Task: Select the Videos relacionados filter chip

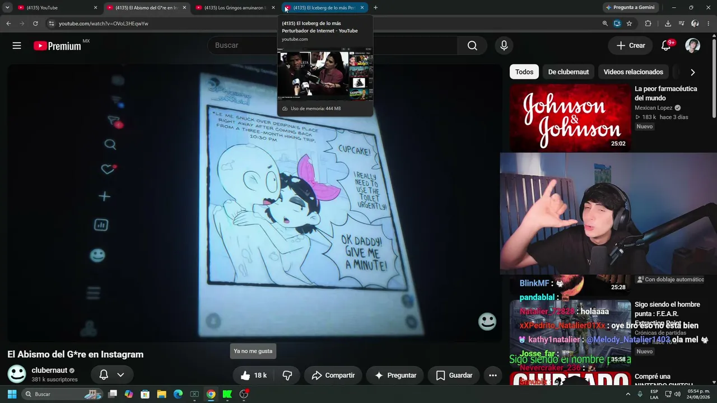Action: point(634,72)
